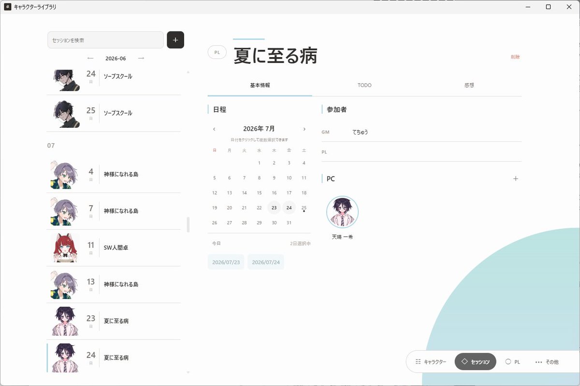Viewport: 580px width, 386px height.
Task: Click the 2026年 7月 calendar heading
Action: 259,129
